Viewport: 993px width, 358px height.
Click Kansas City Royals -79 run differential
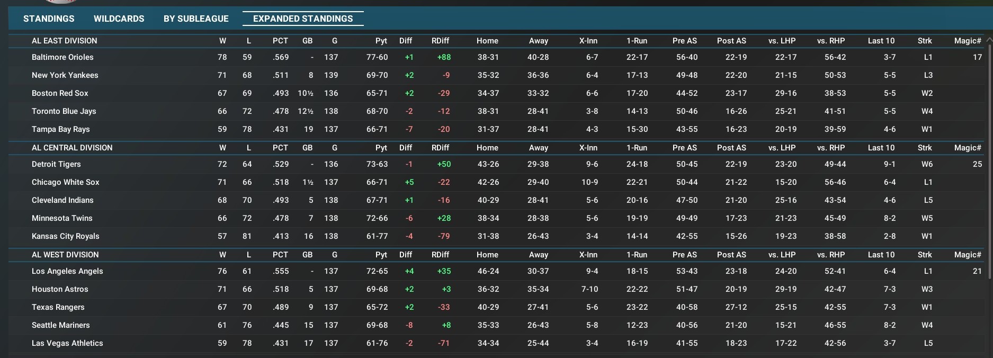(444, 236)
